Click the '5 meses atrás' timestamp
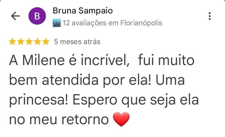This screenshot has width=225, height=137. (77, 42)
